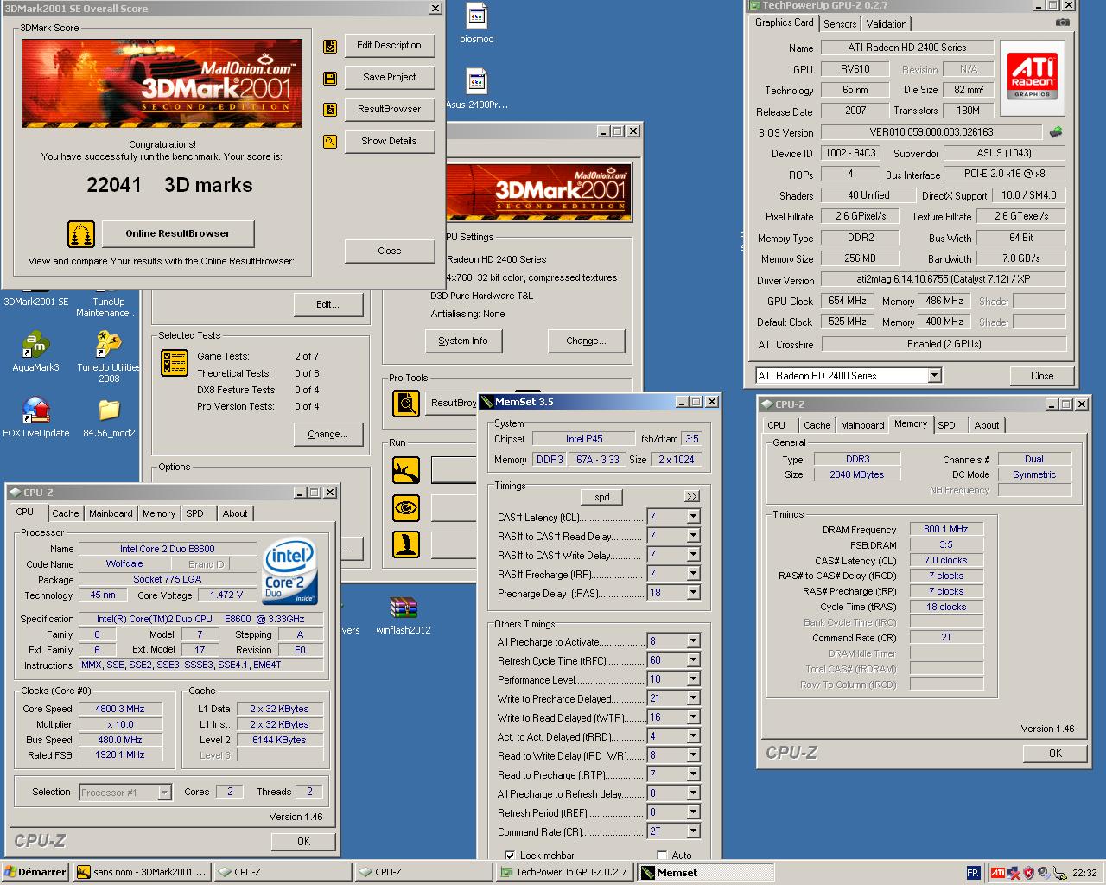Open the 84.56_mod2 folder
This screenshot has height=885, width=1106.
pyautogui.click(x=109, y=410)
